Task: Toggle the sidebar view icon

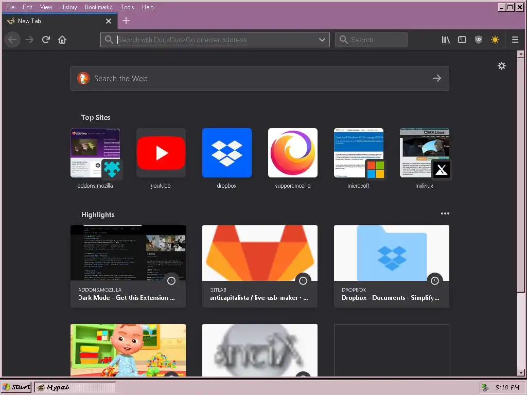Action: pyautogui.click(x=462, y=40)
